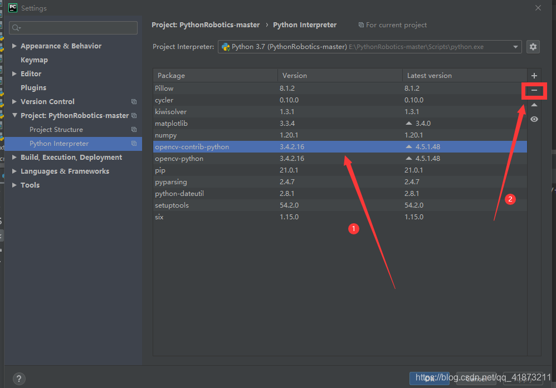Select the pyparsing package row
The height and width of the screenshot is (388, 556).
(x=340, y=182)
